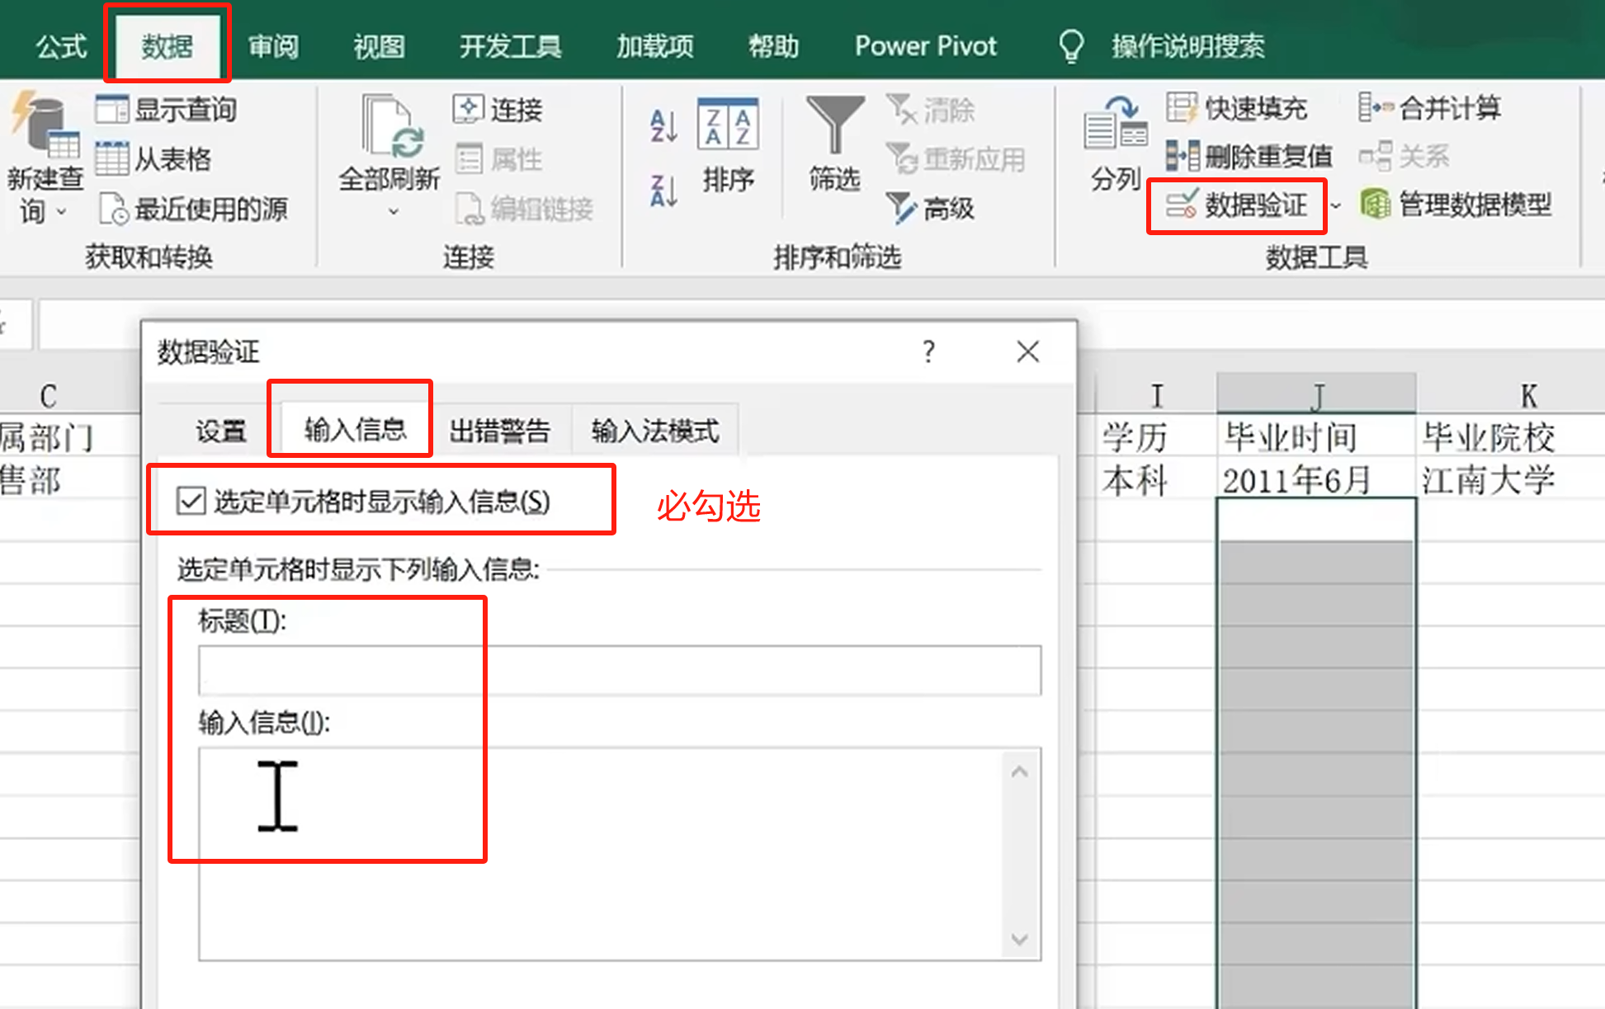Viewport: 1605px width, 1009px height.
Task: Toggle 选定单元格时显示输入信息 checkbox
Action: pyautogui.click(x=191, y=501)
